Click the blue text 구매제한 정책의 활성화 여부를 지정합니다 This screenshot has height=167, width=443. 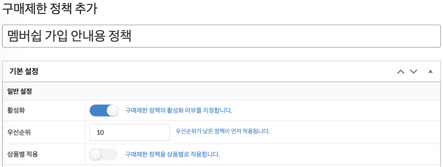(179, 110)
